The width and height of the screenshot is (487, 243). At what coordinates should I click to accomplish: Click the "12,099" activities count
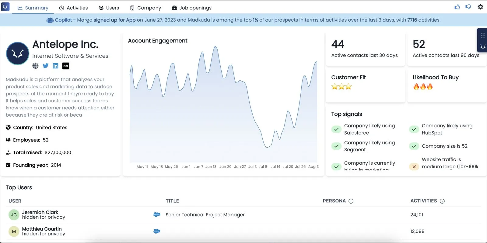(x=417, y=231)
